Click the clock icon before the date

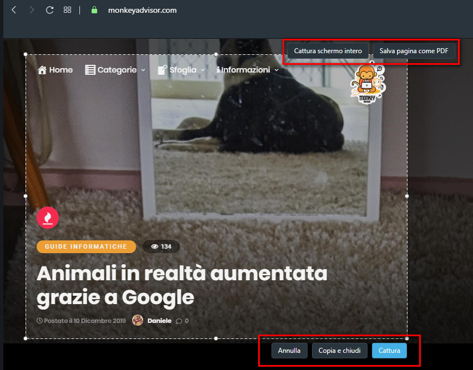pyautogui.click(x=39, y=321)
